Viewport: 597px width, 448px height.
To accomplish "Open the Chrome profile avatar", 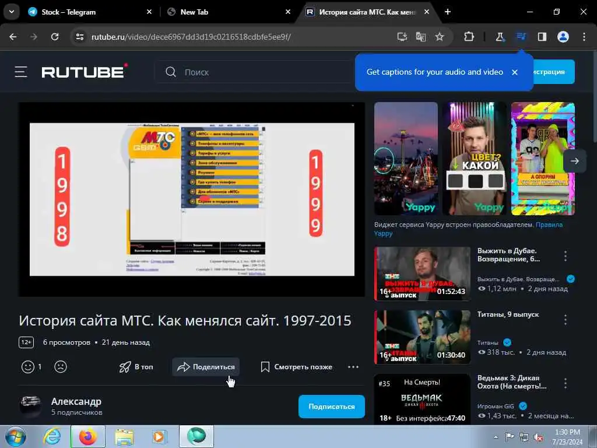I will (563, 37).
